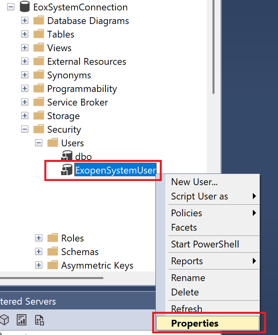Select the Integration Services icon in toolbar

pos(39,320)
